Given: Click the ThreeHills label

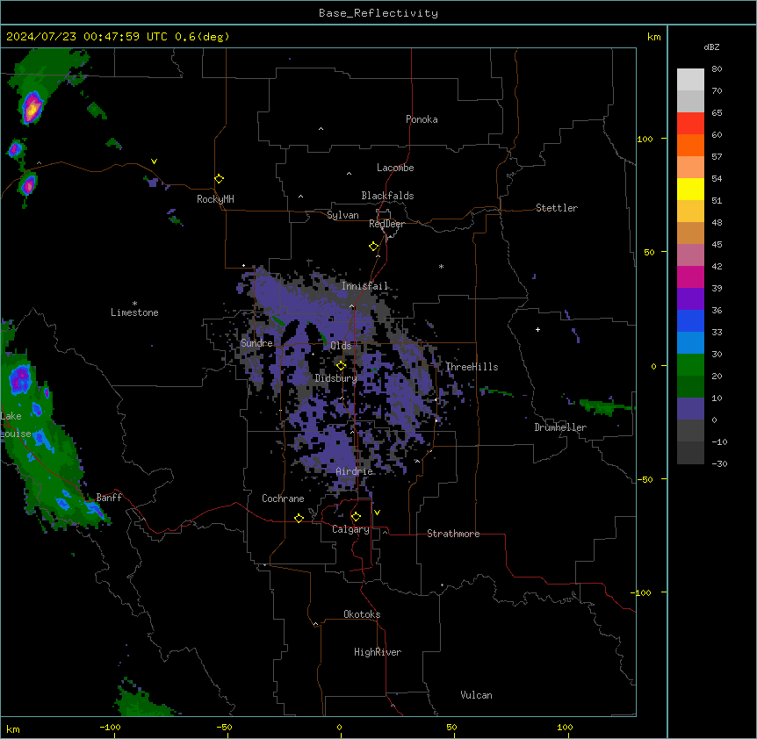Looking at the screenshot, I should (472, 367).
